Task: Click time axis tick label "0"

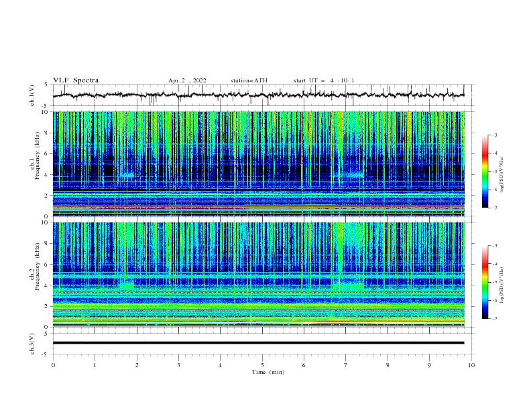Action: point(53,365)
